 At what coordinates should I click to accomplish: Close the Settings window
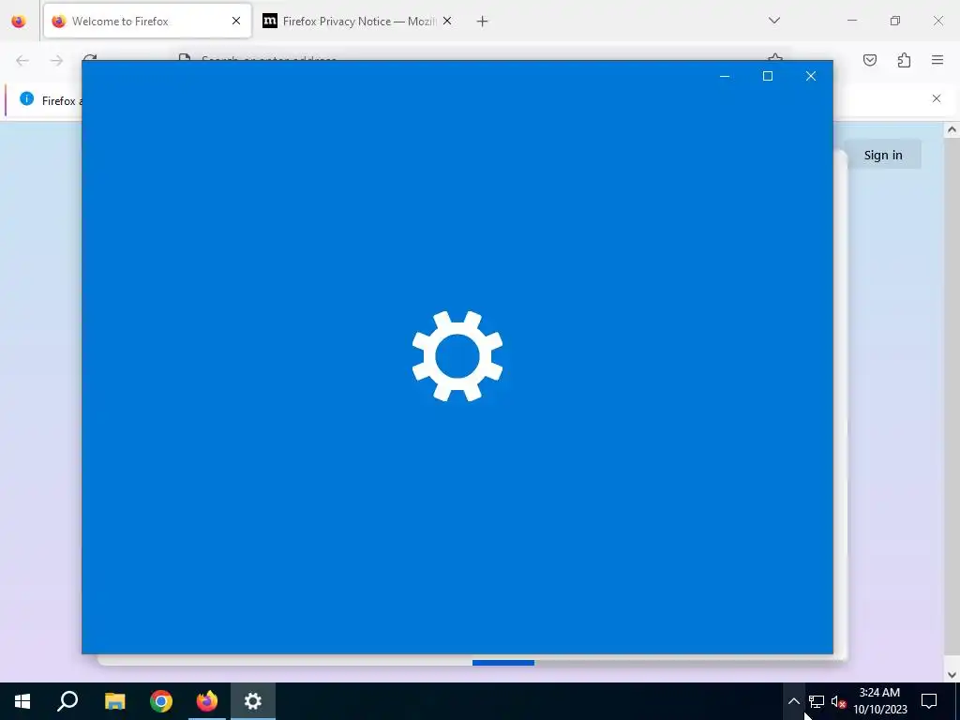[x=811, y=76]
